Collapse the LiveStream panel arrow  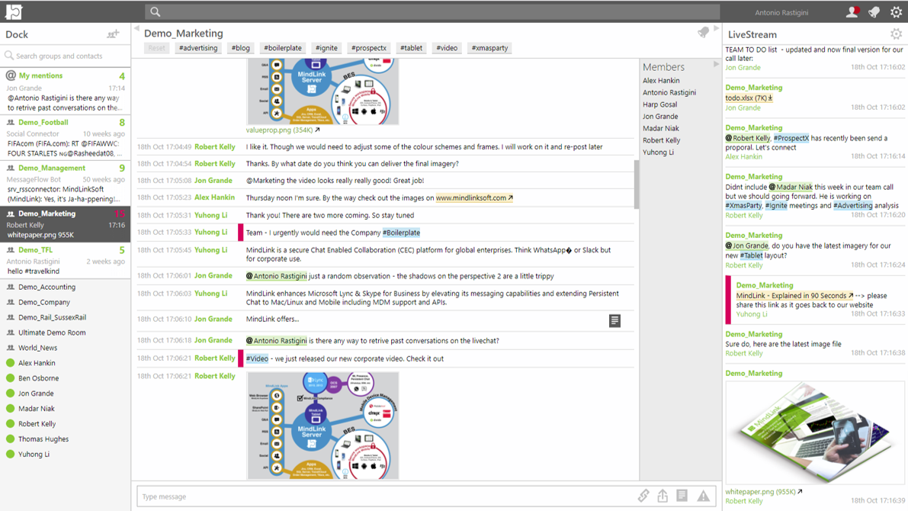point(717,27)
